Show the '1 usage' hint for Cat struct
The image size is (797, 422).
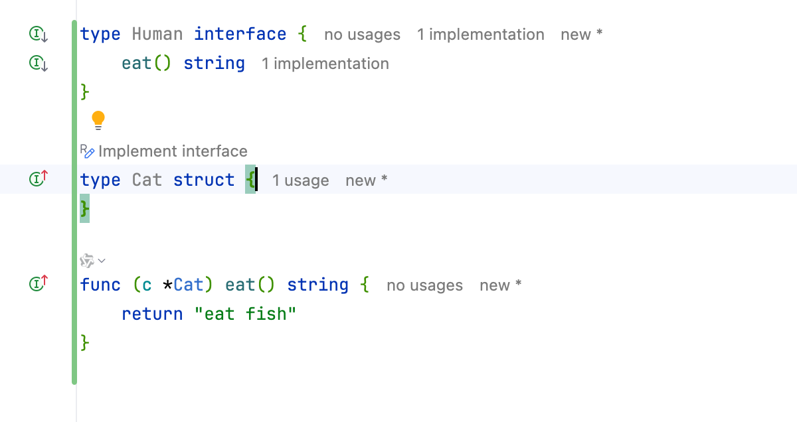coord(300,180)
